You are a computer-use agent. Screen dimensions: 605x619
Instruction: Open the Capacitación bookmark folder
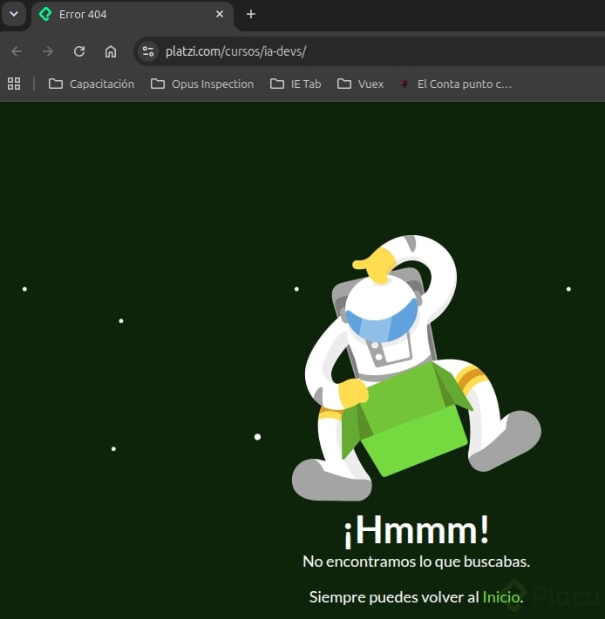tap(92, 84)
